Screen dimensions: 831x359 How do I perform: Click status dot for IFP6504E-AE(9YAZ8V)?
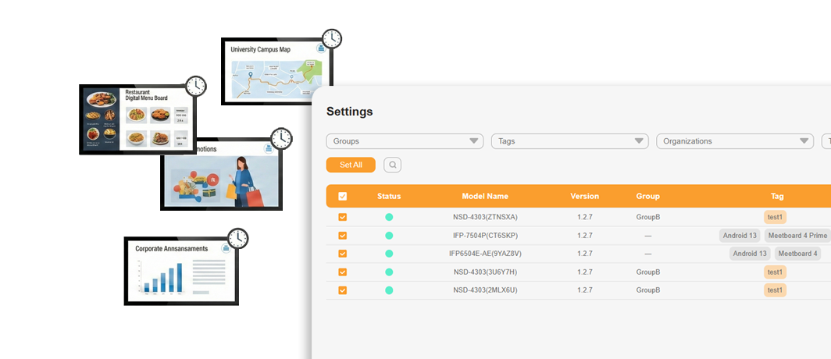pyautogui.click(x=389, y=254)
